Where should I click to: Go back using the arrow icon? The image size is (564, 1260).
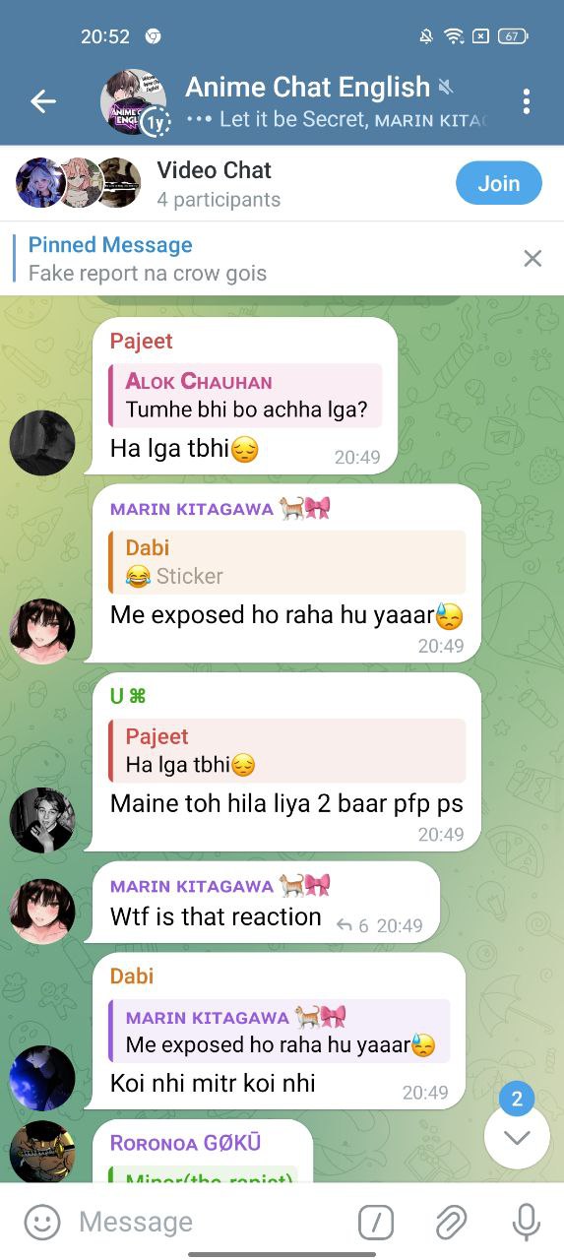coord(43,100)
